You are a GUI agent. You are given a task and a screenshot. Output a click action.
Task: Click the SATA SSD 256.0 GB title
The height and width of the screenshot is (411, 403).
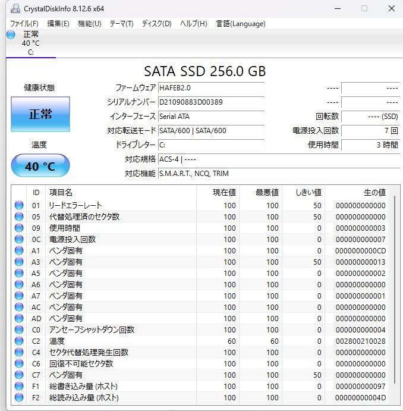point(205,71)
